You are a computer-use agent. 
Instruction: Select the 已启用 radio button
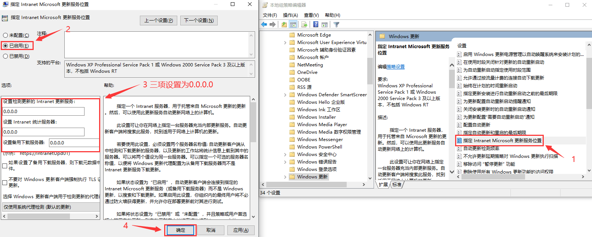(6, 46)
